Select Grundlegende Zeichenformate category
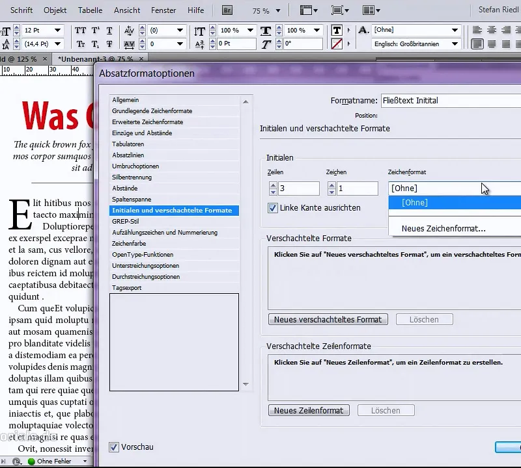The width and height of the screenshot is (521, 468). click(174, 110)
